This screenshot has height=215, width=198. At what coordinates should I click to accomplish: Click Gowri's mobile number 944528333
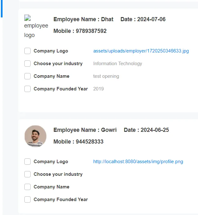coord(89,142)
